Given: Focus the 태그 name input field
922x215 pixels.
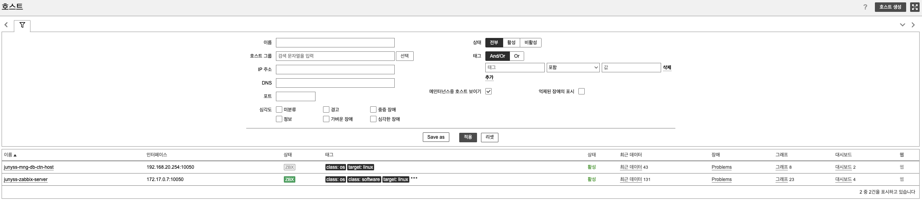Looking at the screenshot, I should tap(515, 68).
